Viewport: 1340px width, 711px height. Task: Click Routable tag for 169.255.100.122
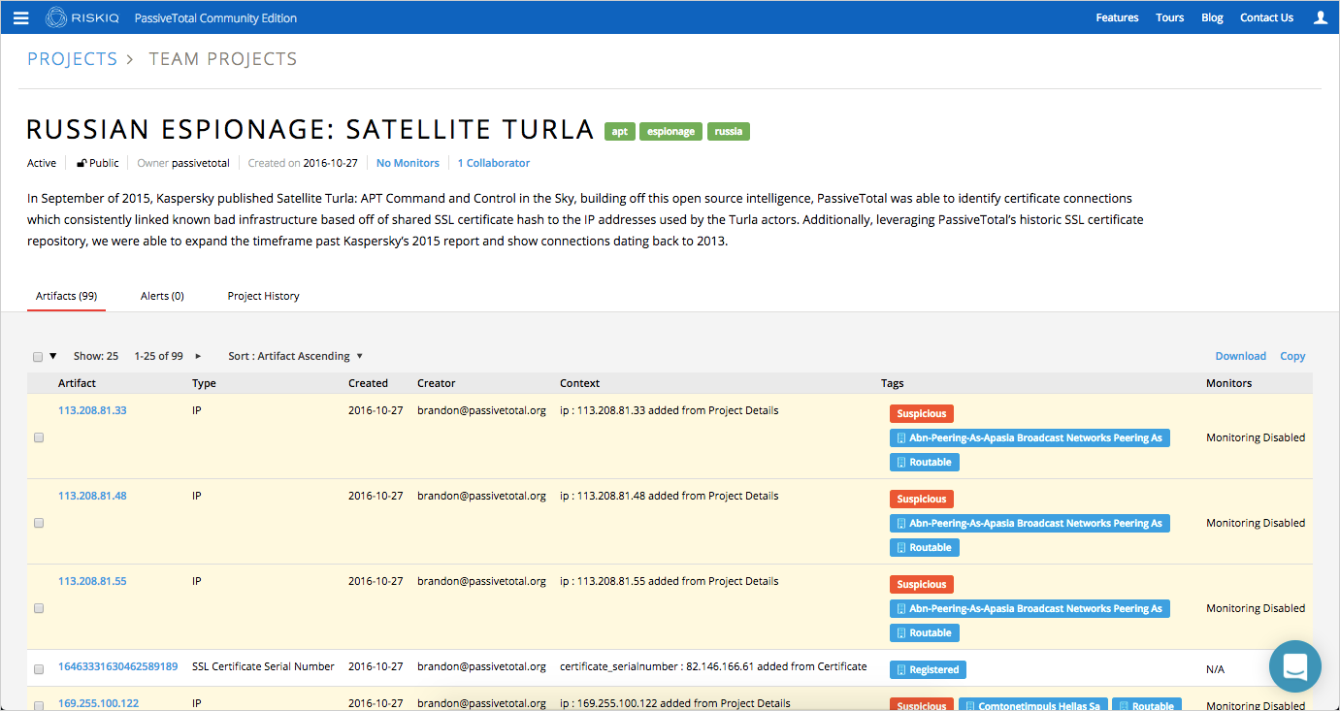(1146, 705)
